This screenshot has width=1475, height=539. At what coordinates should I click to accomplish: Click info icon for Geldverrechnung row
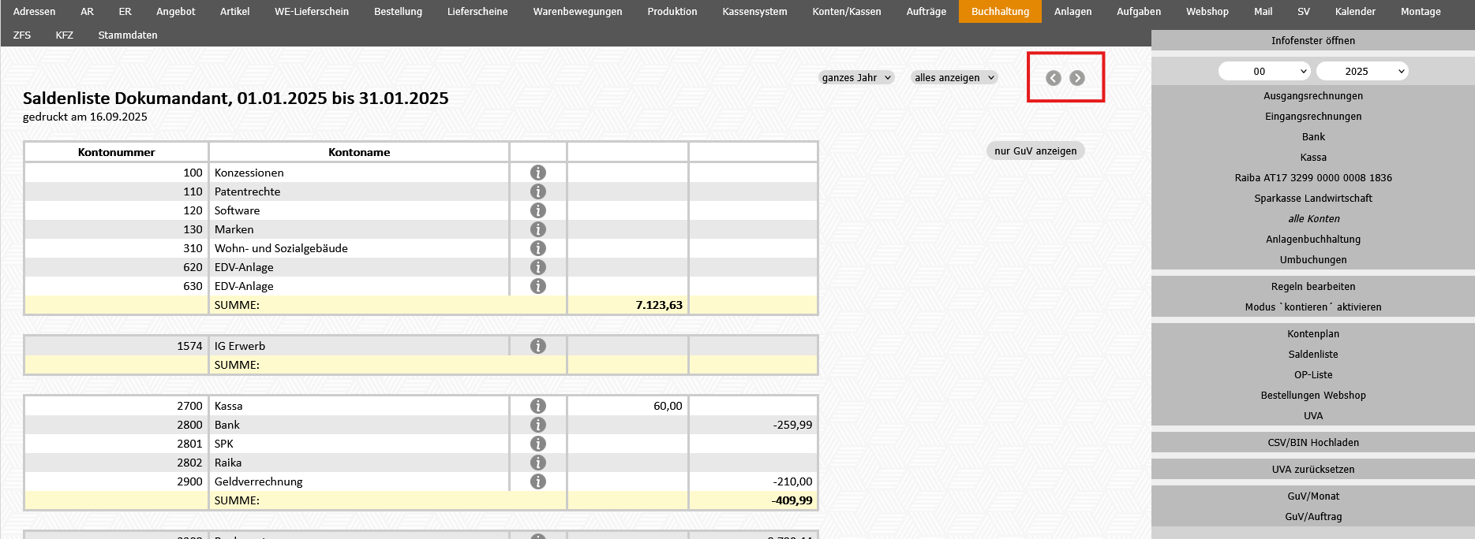pos(538,481)
